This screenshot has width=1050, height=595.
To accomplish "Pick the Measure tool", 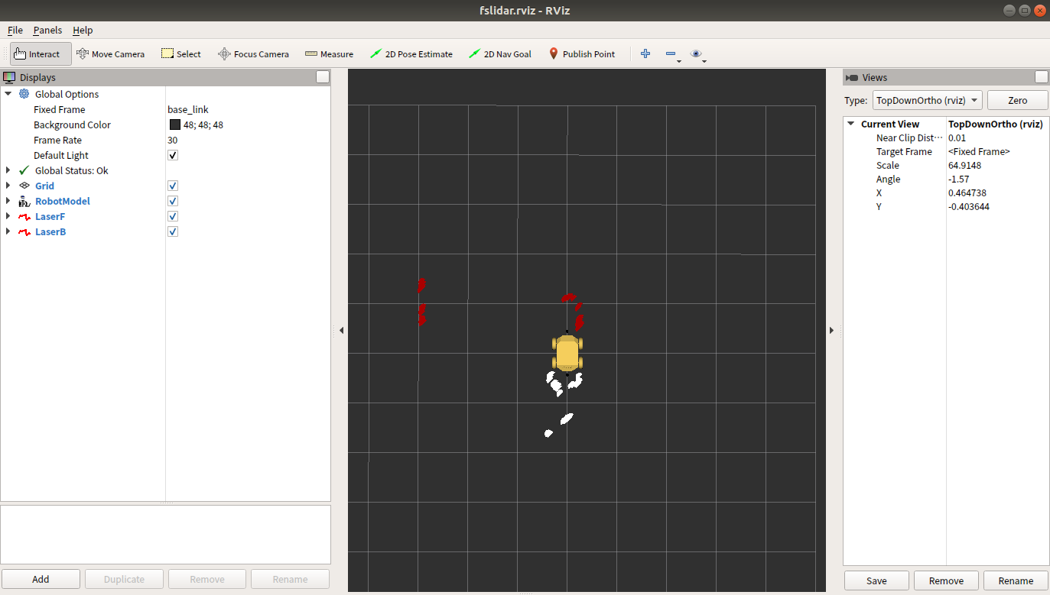I will pyautogui.click(x=329, y=54).
